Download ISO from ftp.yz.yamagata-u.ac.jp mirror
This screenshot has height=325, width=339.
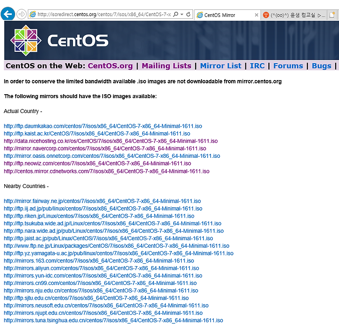coord(119,253)
